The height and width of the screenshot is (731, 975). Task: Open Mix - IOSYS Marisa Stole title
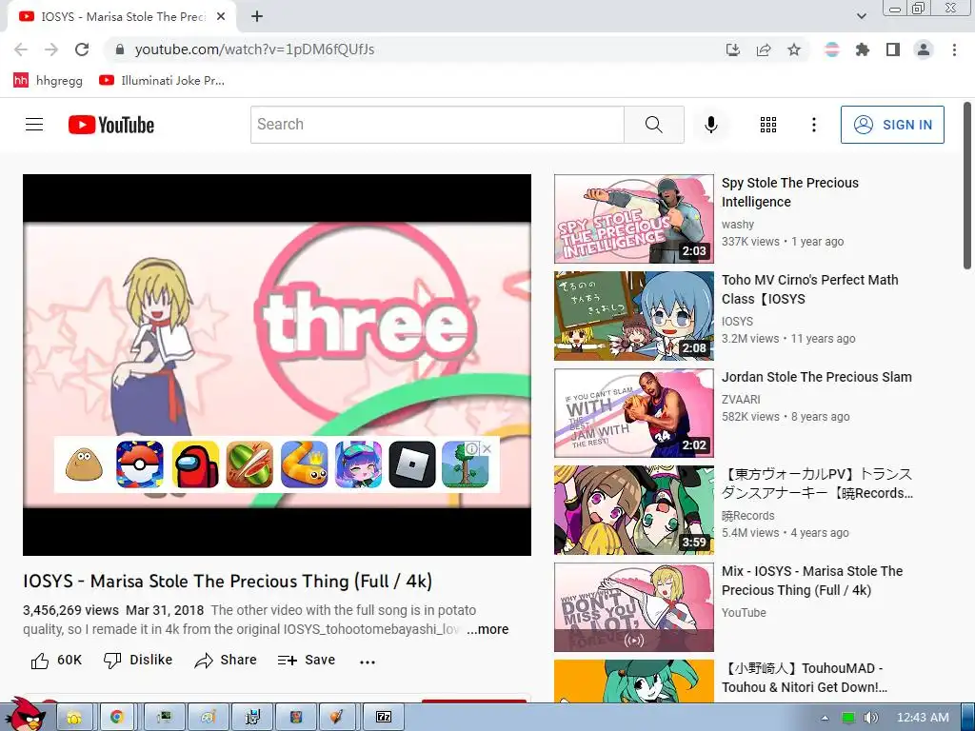click(x=812, y=581)
